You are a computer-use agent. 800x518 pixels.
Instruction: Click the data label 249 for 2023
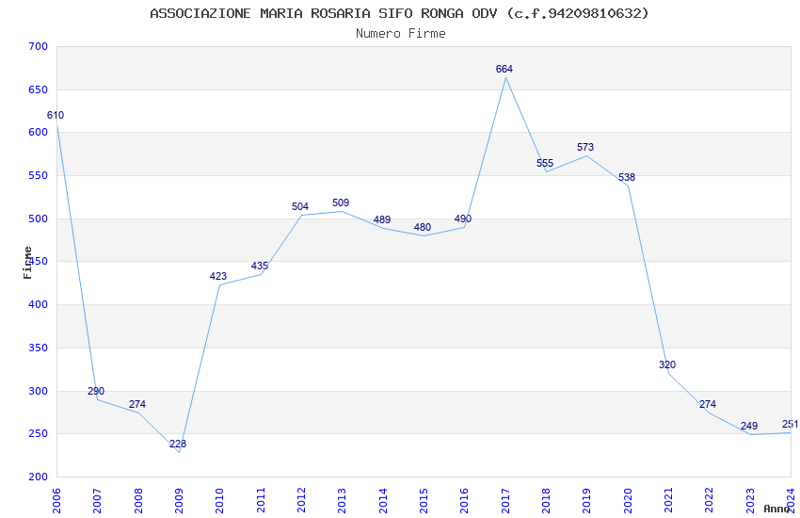[x=749, y=426]
